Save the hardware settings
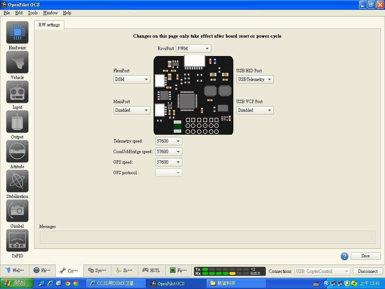The width and height of the screenshot is (385, 289). [365, 256]
